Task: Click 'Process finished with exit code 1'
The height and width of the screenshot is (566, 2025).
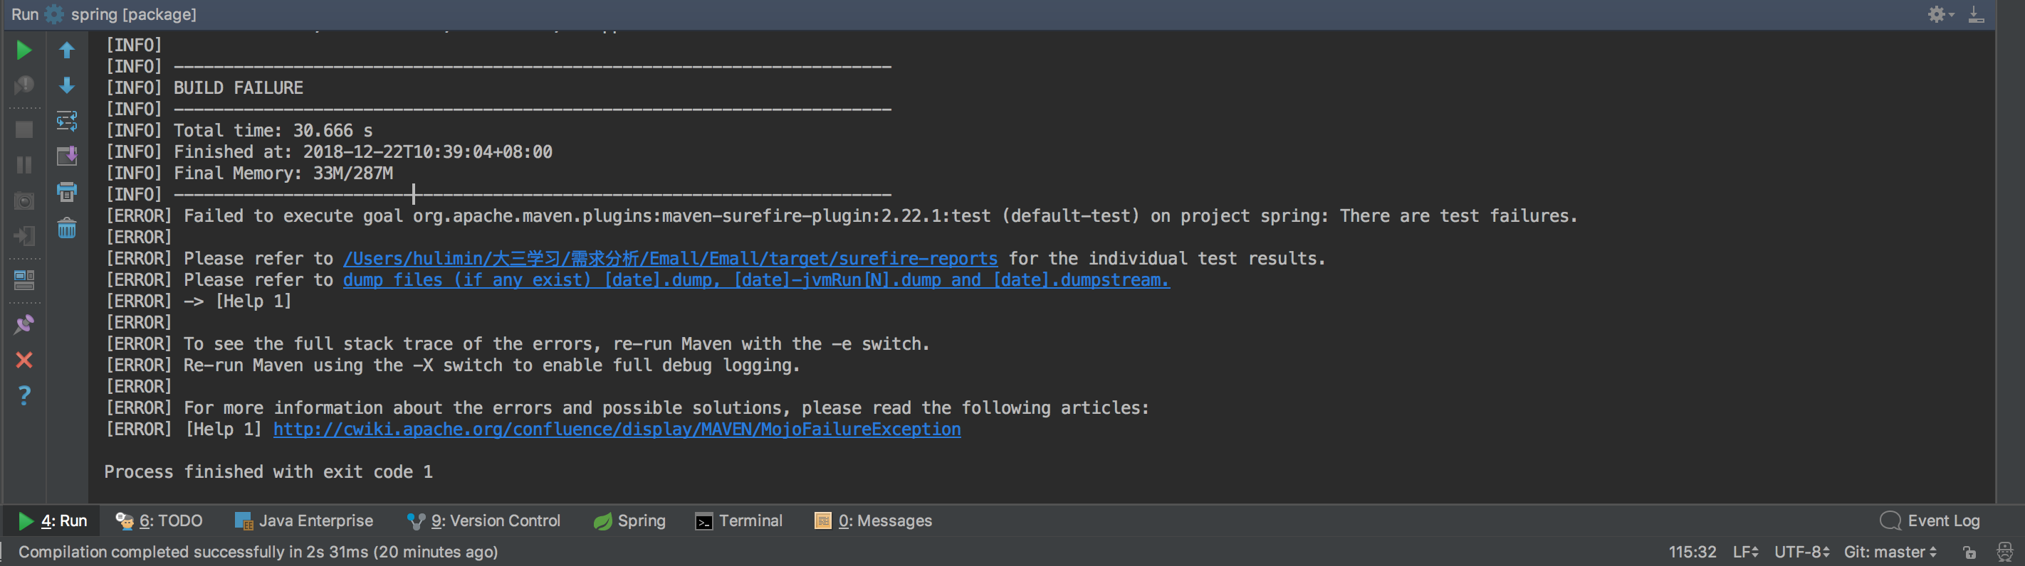Action: 268,471
